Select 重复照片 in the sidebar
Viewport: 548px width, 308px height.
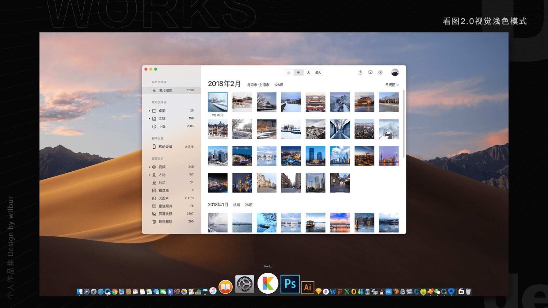(x=165, y=206)
